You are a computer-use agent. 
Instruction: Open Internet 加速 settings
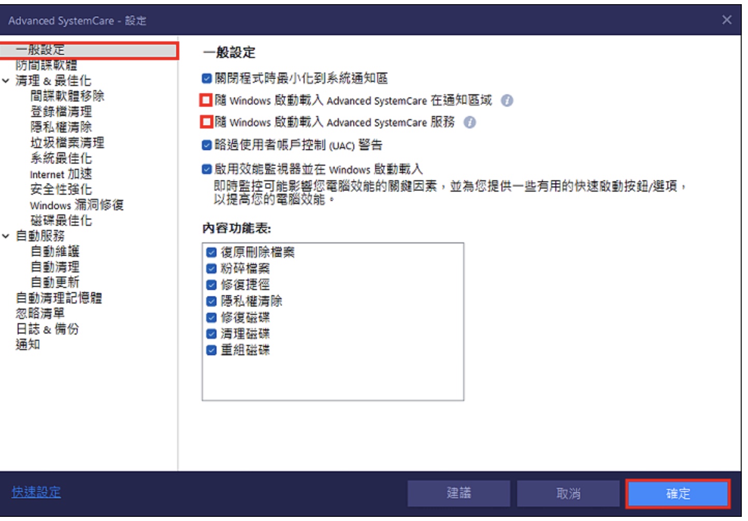61,175
